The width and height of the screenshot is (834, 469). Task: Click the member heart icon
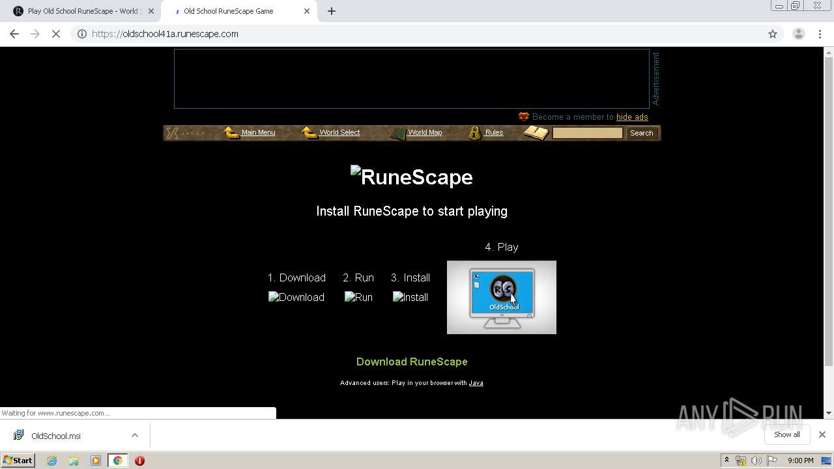coord(523,117)
